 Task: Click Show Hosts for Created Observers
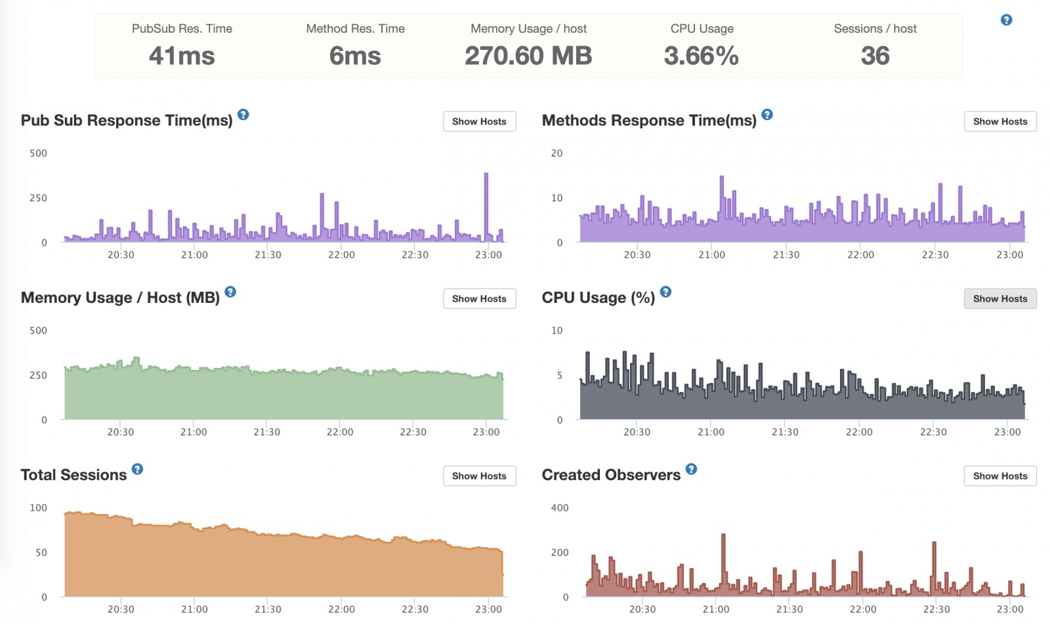pos(999,476)
